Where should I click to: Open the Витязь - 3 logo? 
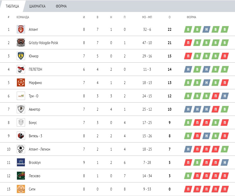(21, 136)
